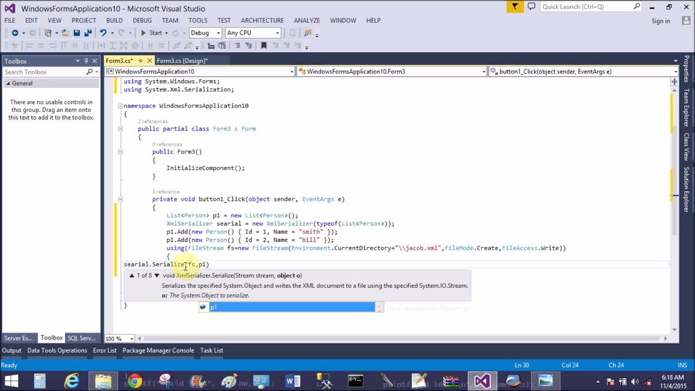This screenshot has height=391, width=695.
Task: Click the Toolbox search magnifier icon
Action: pos(90,72)
